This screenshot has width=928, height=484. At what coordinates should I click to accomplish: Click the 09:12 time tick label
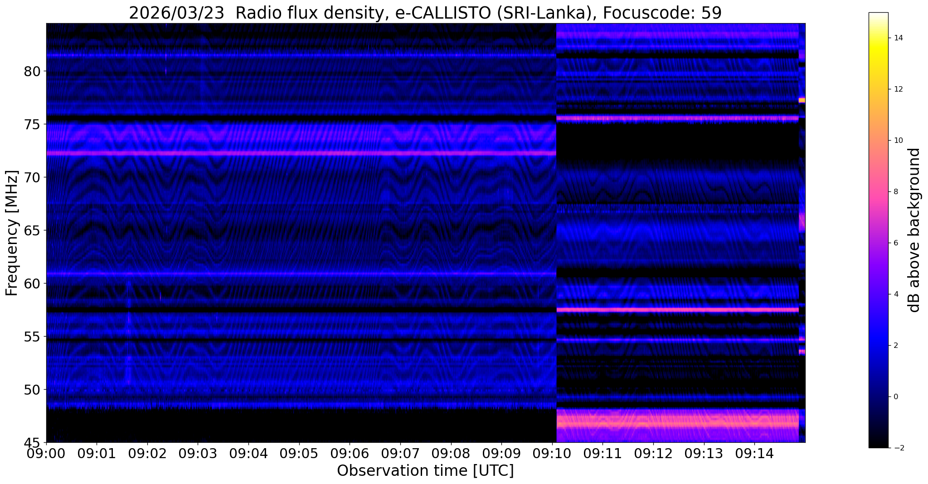coord(653,453)
